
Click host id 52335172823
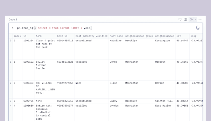coord(65,62)
